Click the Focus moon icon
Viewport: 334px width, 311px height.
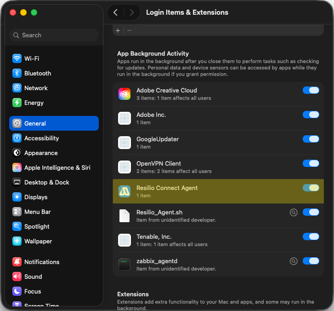pos(17,291)
